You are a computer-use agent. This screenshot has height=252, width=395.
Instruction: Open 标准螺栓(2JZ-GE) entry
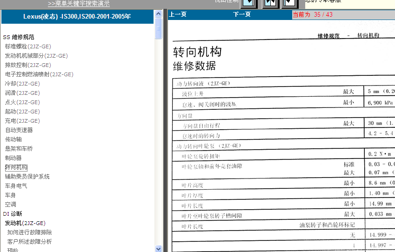tap(28, 46)
